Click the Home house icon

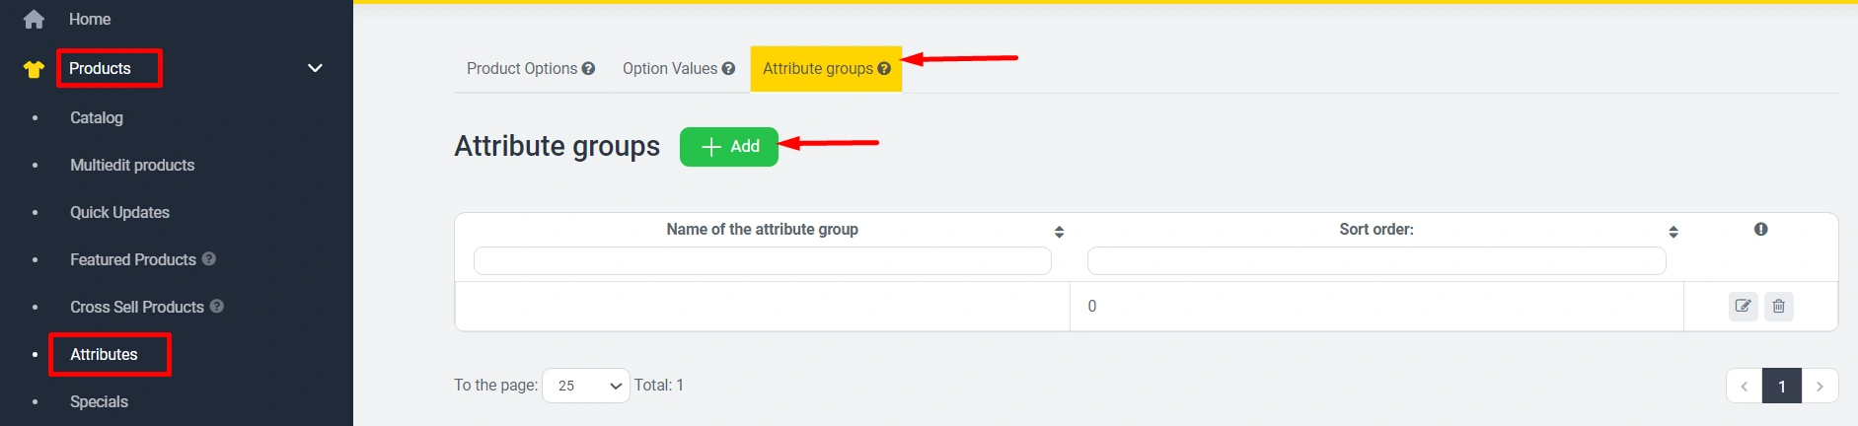pyautogui.click(x=34, y=19)
